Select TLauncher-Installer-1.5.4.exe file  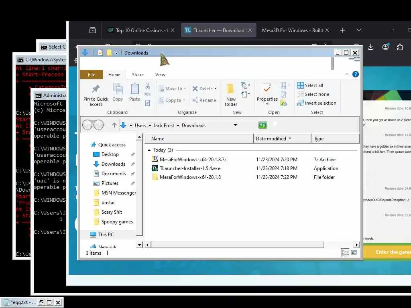tap(190, 168)
